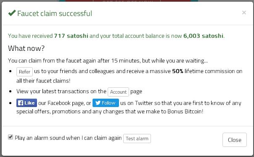This screenshot has height=157, width=254.
Task: Open the Refer button link
Action: [24, 72]
